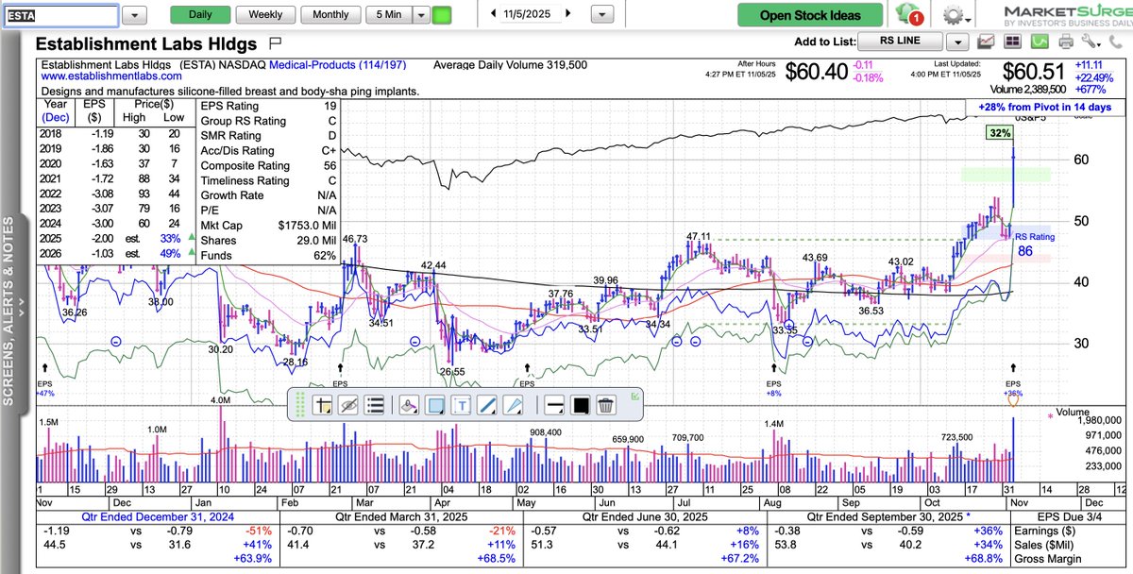The image size is (1133, 574).
Task: Open the symbol history dropdown arrow
Action: [x=135, y=16]
